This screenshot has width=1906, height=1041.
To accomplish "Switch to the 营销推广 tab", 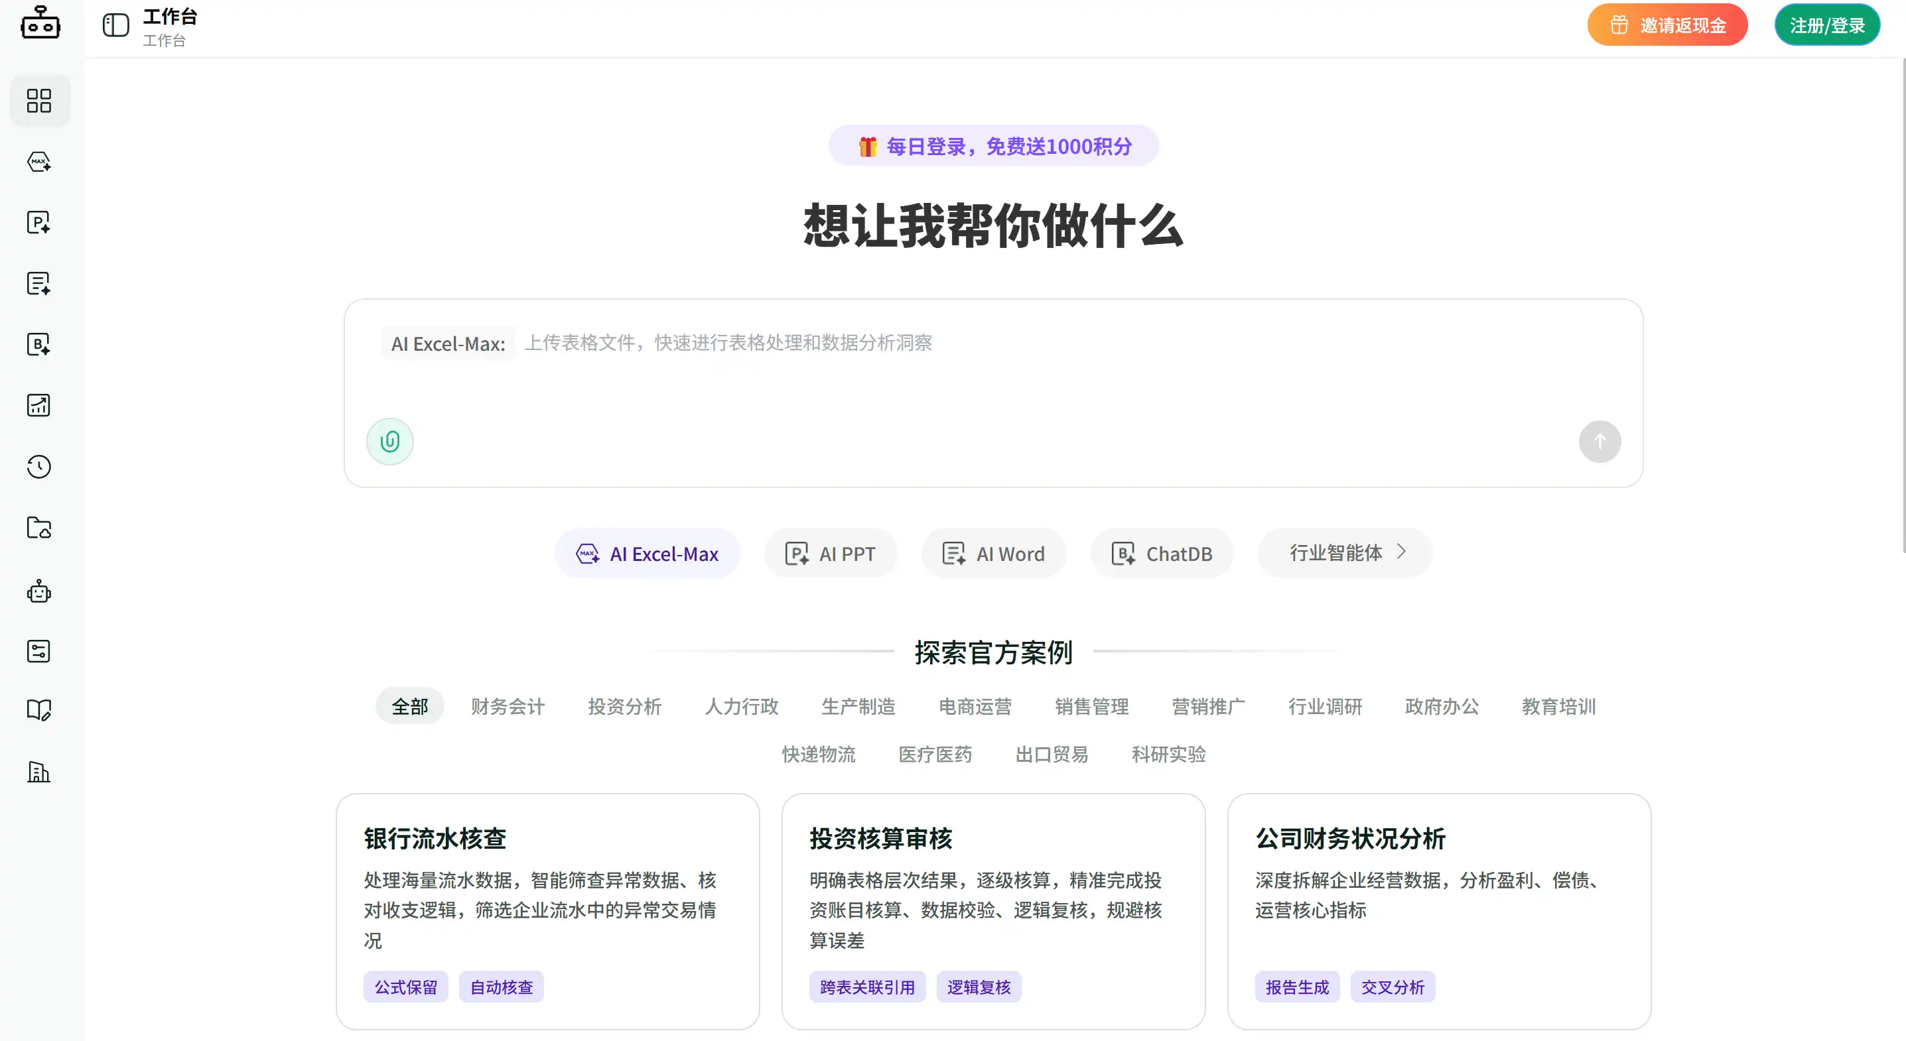I will [1209, 706].
